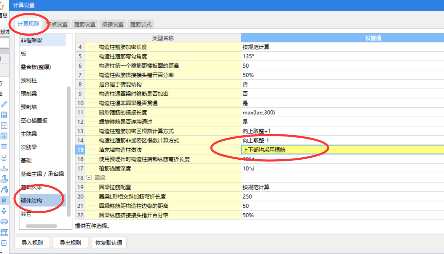Click 否 value for 构造柱遇圈梁时箍筋是否加密
This screenshot has height=254, width=444.
point(343,94)
